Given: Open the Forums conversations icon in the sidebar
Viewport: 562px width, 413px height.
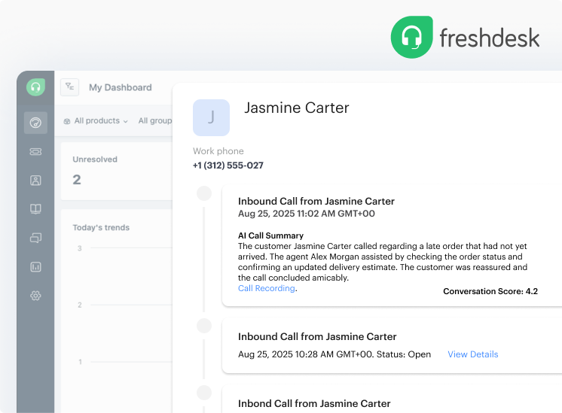Looking at the screenshot, I should point(35,238).
